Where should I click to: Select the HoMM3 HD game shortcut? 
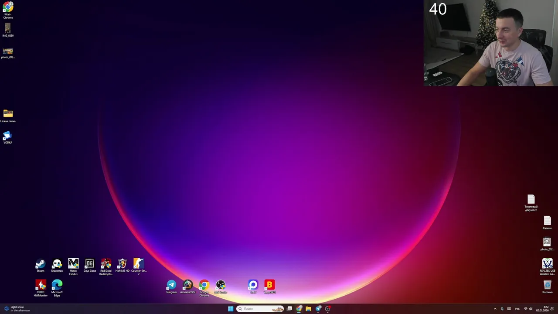pyautogui.click(x=122, y=266)
